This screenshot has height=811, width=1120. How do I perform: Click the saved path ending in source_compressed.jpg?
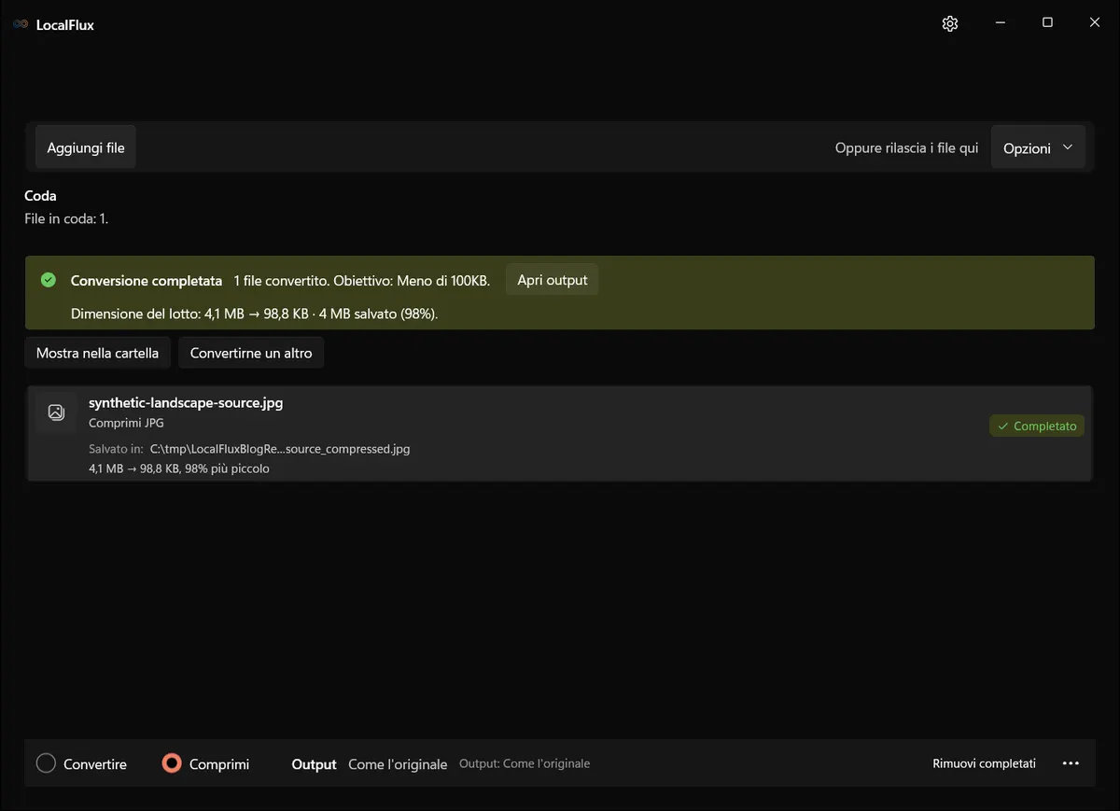(x=280, y=449)
